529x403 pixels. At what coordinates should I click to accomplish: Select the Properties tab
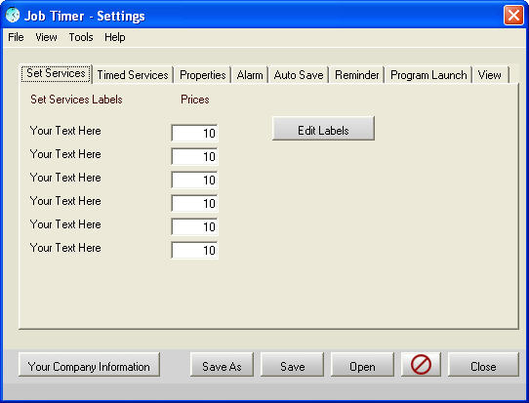(202, 75)
